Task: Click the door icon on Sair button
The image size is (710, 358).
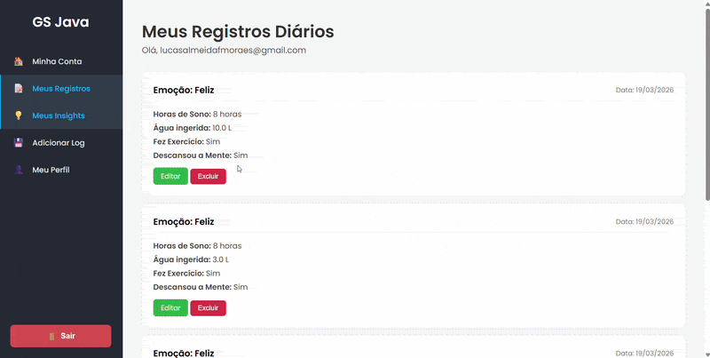Action: point(51,337)
